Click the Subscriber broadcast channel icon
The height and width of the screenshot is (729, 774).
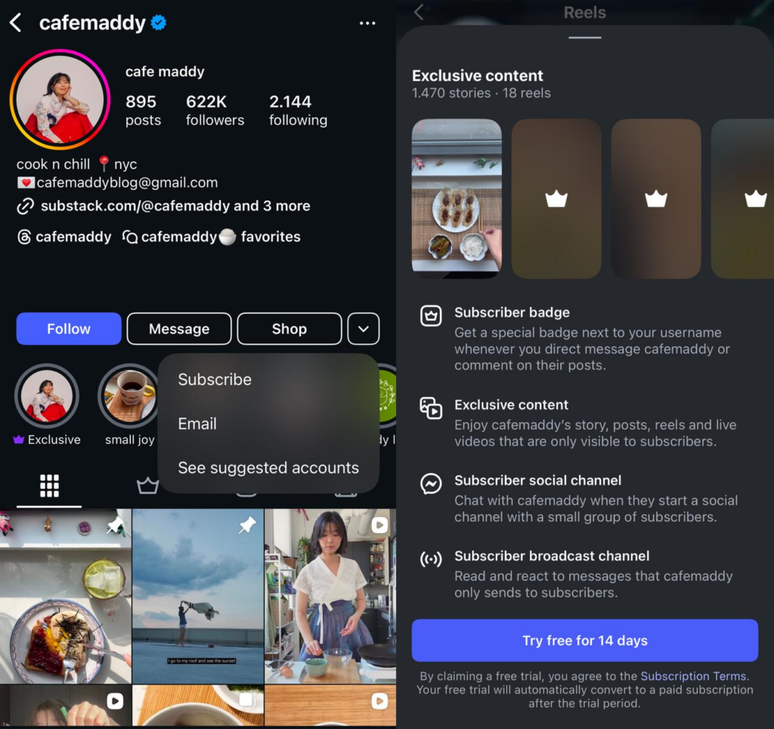[x=431, y=560]
